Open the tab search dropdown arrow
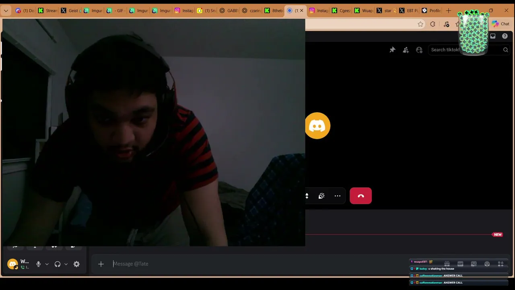This screenshot has height=290, width=515. pos(6,10)
